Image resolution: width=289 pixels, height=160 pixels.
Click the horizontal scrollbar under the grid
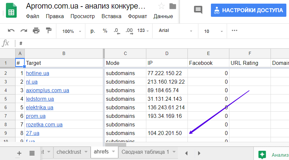click(x=115, y=144)
